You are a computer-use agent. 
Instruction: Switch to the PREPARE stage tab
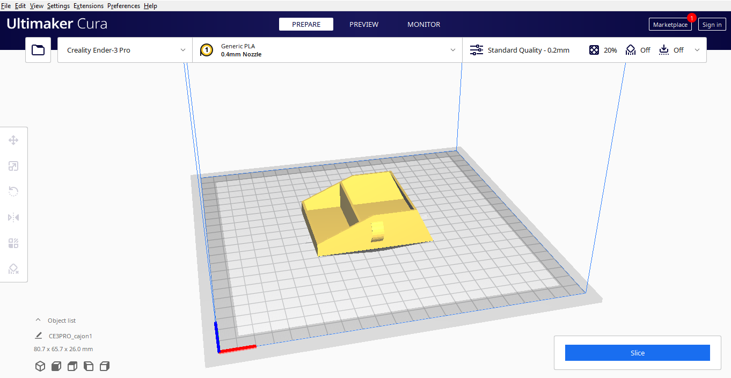(x=306, y=24)
